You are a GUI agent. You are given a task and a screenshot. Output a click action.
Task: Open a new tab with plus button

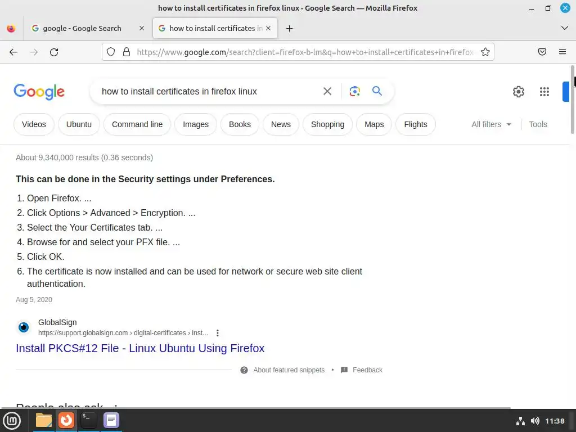pyautogui.click(x=290, y=28)
